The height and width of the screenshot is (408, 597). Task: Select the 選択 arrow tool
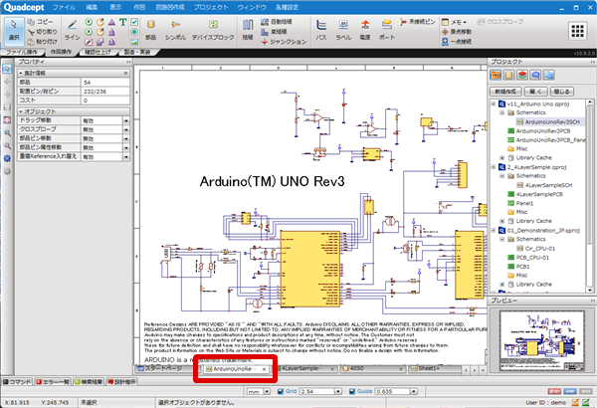point(14,30)
